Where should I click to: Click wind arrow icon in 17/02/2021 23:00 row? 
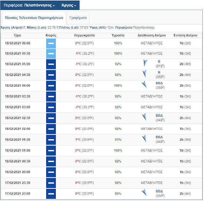click(x=144, y=192)
